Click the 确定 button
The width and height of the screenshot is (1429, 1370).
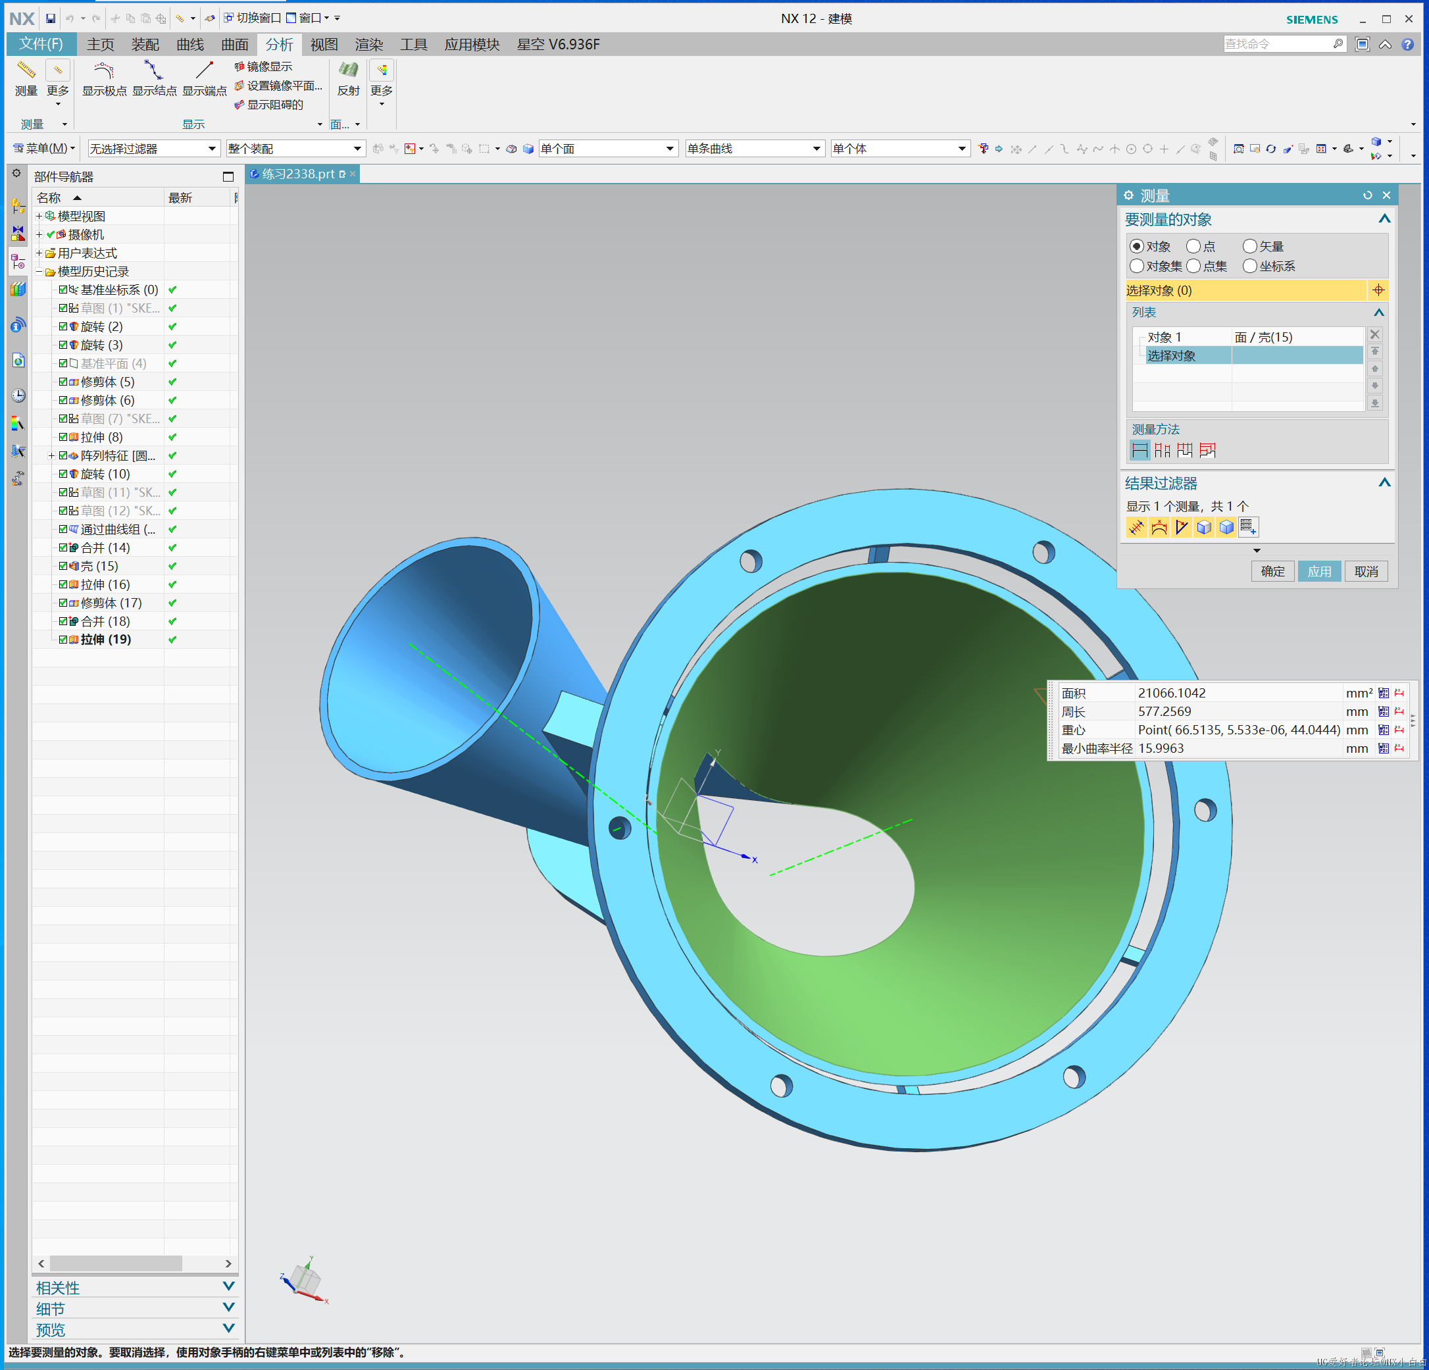point(1273,571)
